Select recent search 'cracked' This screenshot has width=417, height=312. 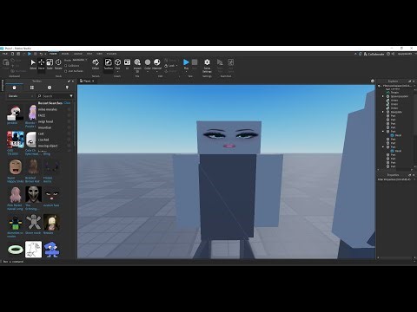tap(43, 140)
